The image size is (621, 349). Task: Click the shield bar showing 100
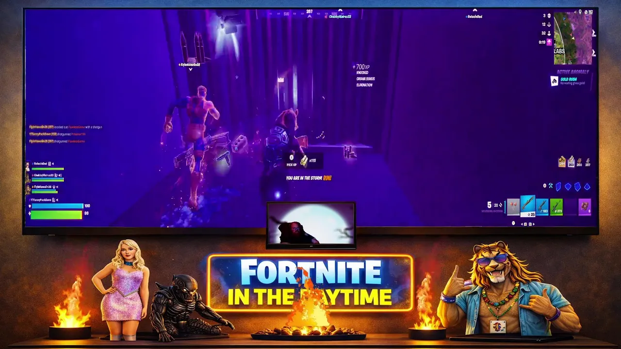[x=57, y=206]
